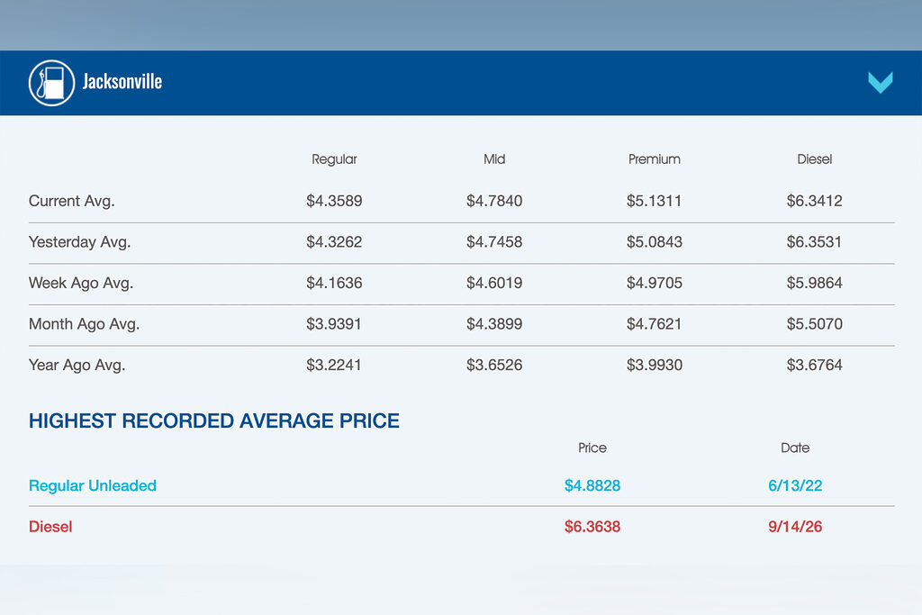Click the Date column header
This screenshot has height=615, width=922.
coord(795,448)
